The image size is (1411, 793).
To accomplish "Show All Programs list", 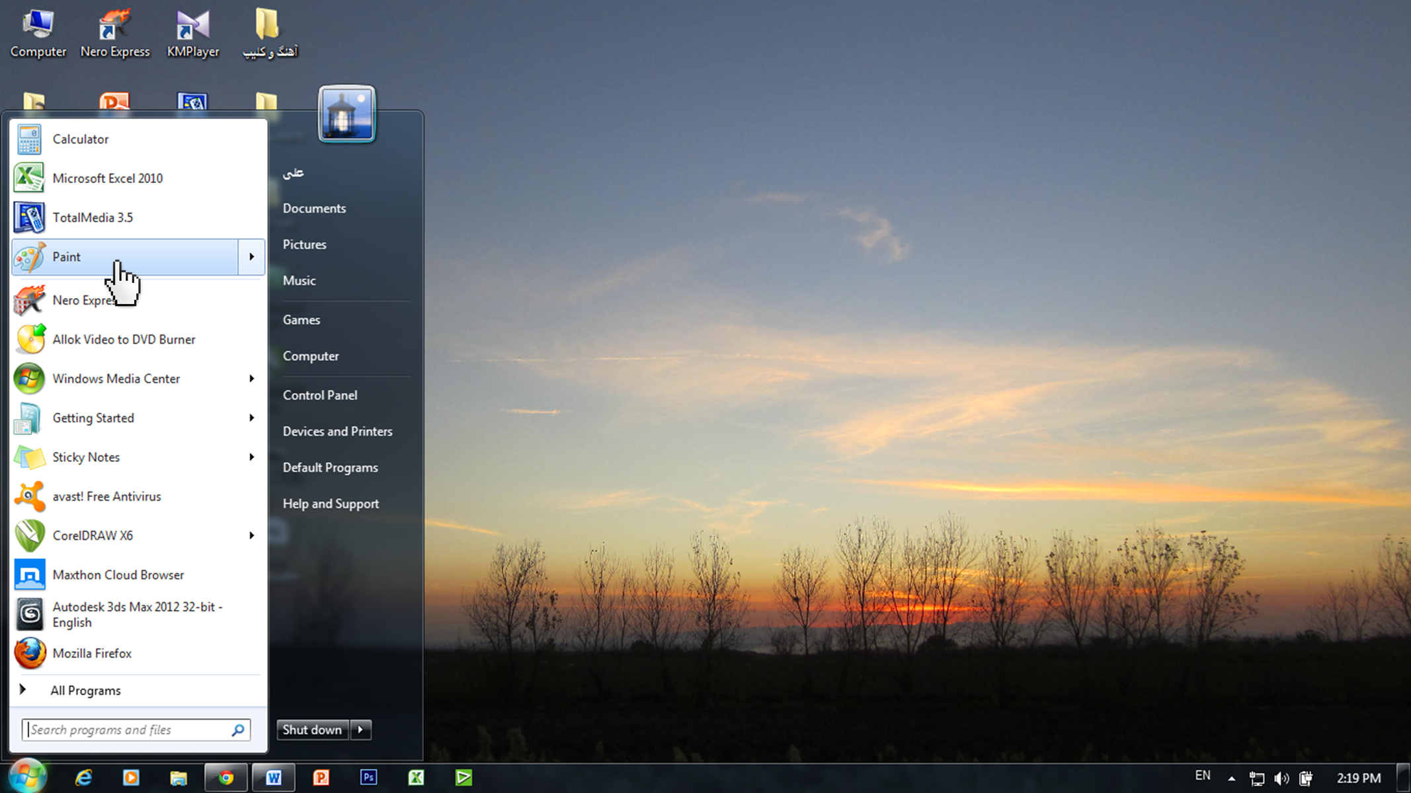I will [x=85, y=691].
